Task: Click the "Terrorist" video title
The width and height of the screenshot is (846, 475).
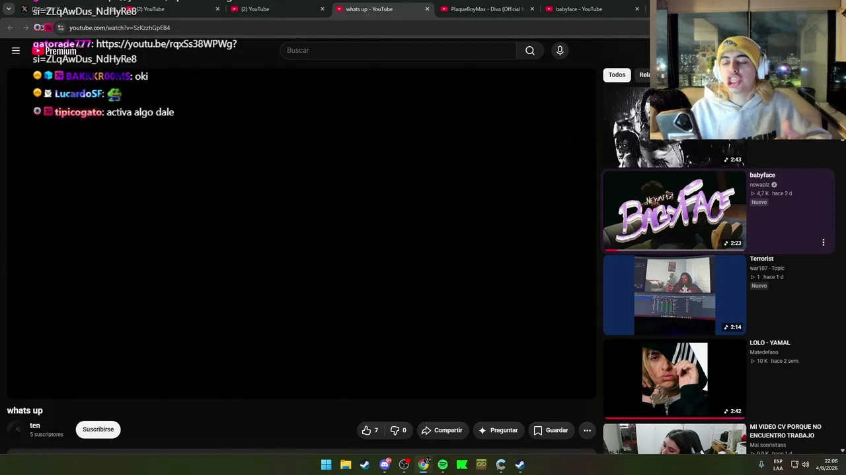Action: [x=761, y=259]
